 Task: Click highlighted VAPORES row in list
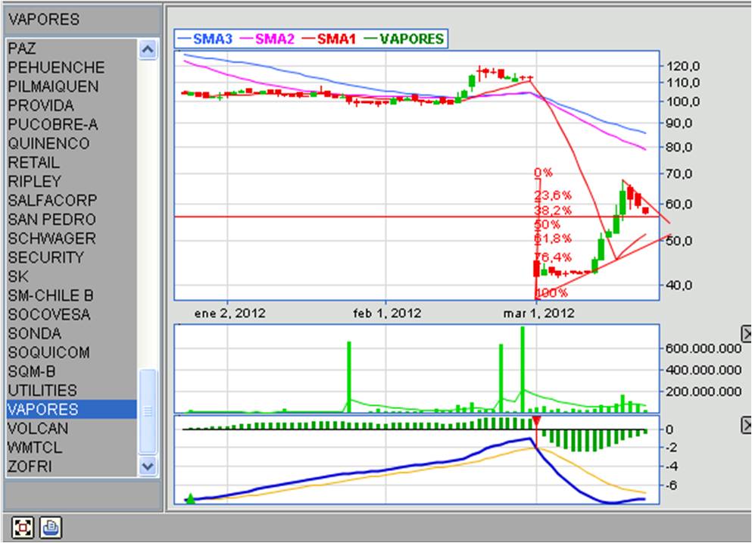pos(72,409)
